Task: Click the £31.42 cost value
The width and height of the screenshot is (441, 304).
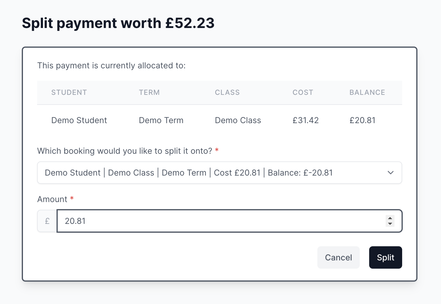Action: point(306,120)
